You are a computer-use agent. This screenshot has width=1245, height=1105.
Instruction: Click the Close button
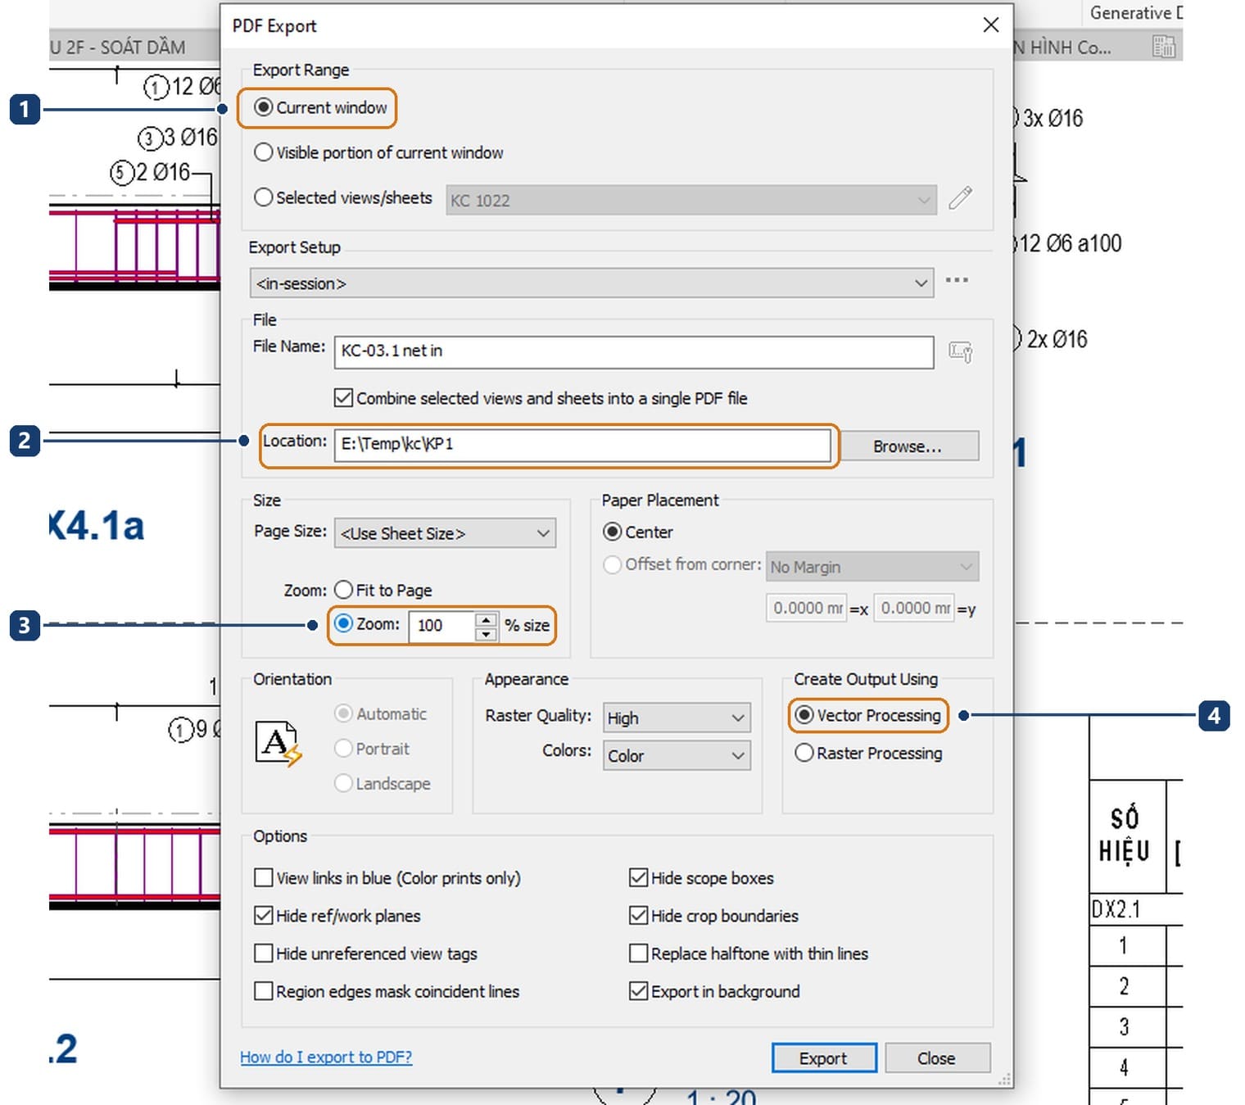point(937,1057)
